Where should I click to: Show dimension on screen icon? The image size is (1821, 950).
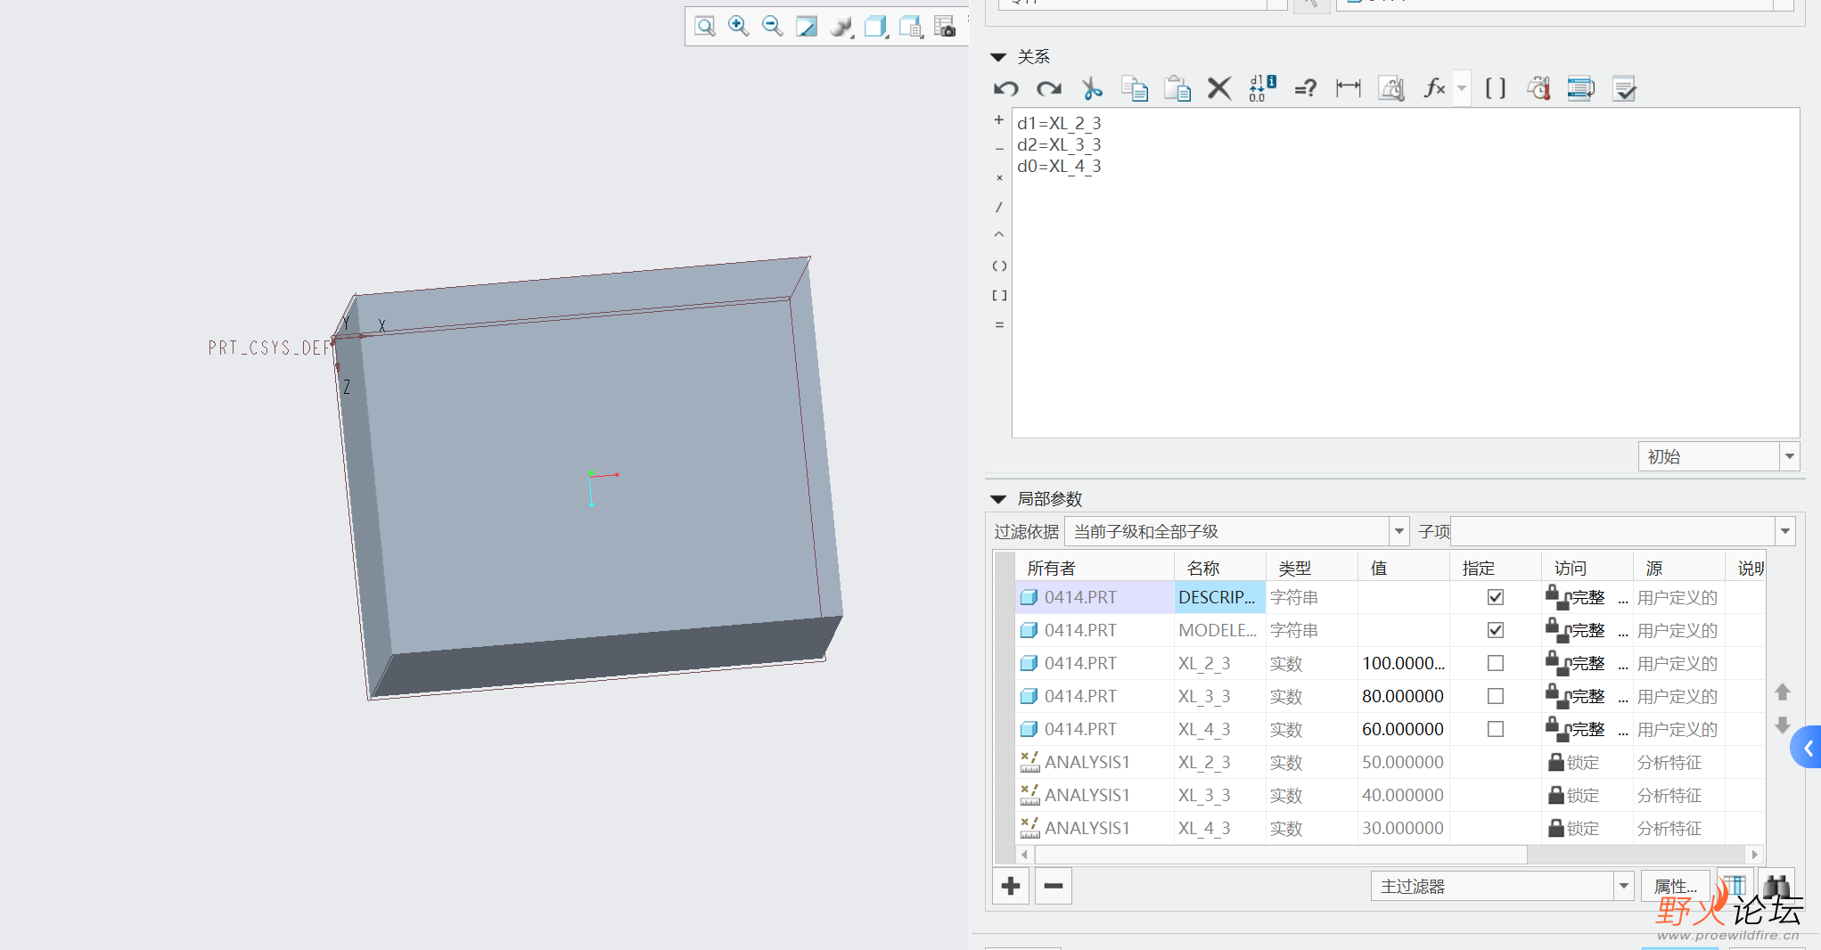click(x=1349, y=88)
